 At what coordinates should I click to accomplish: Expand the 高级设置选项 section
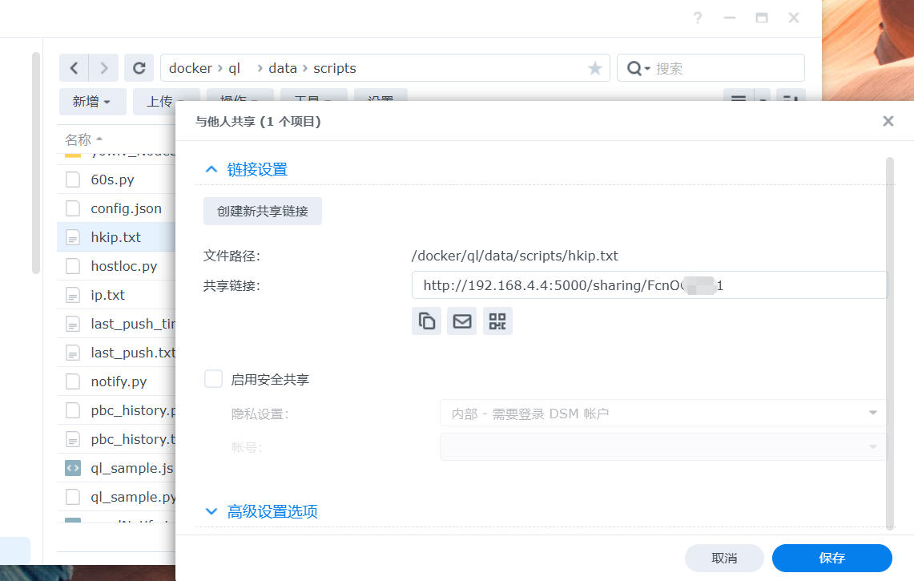click(211, 511)
